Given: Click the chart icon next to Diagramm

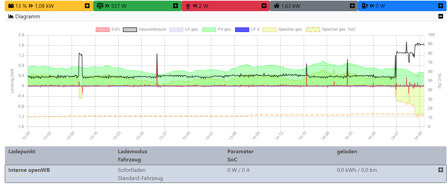Looking at the screenshot, I should (11, 16).
